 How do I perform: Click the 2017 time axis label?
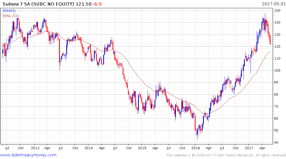coord(249,148)
